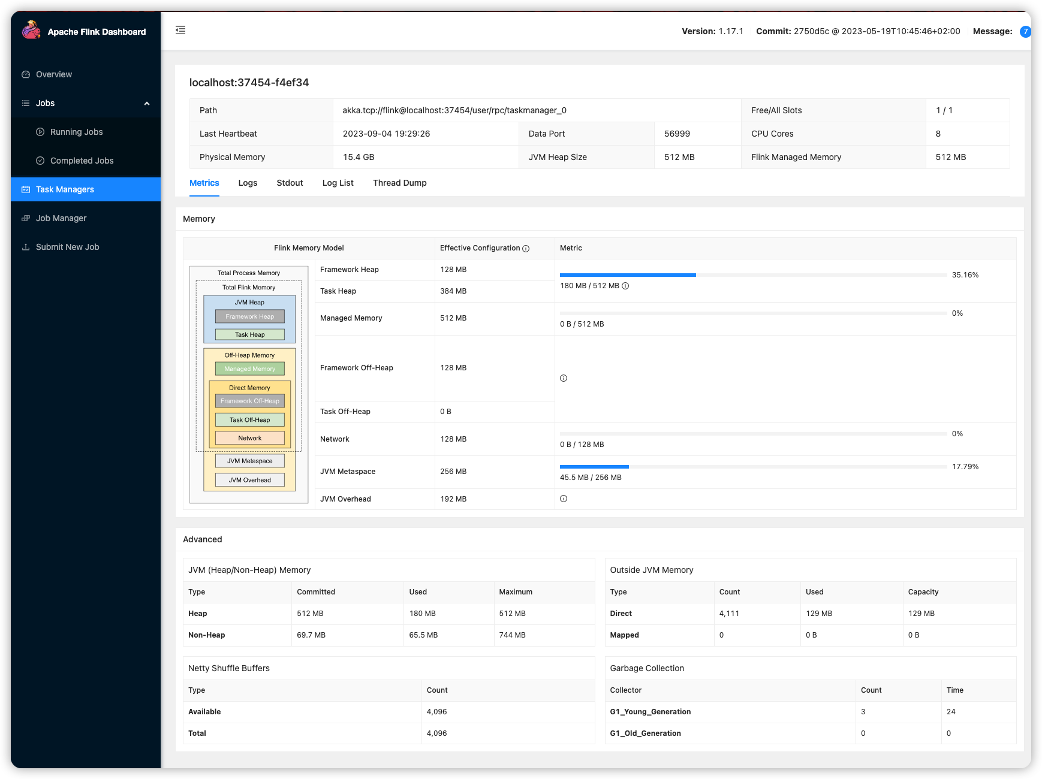Click the Apache Flink squirrel logo

pos(31,30)
